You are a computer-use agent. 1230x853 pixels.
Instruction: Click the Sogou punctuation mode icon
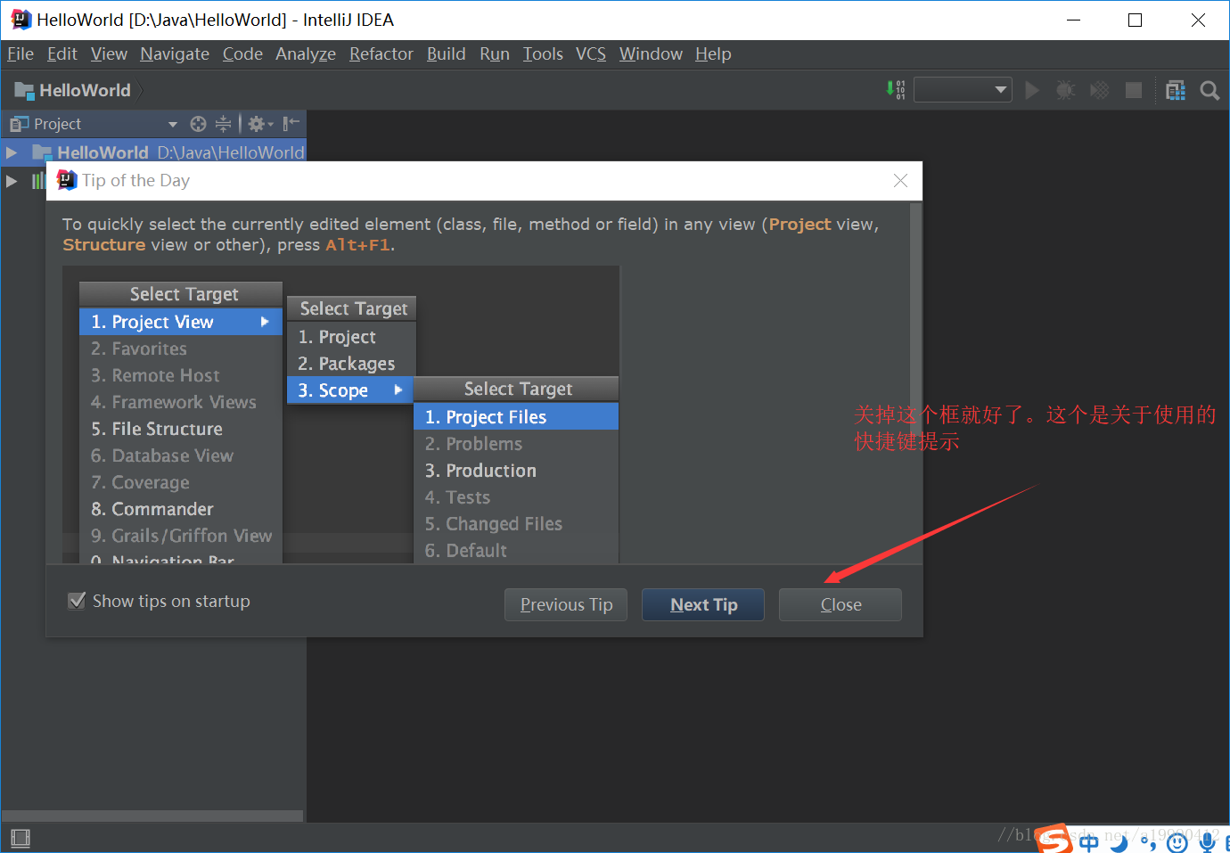[1148, 842]
